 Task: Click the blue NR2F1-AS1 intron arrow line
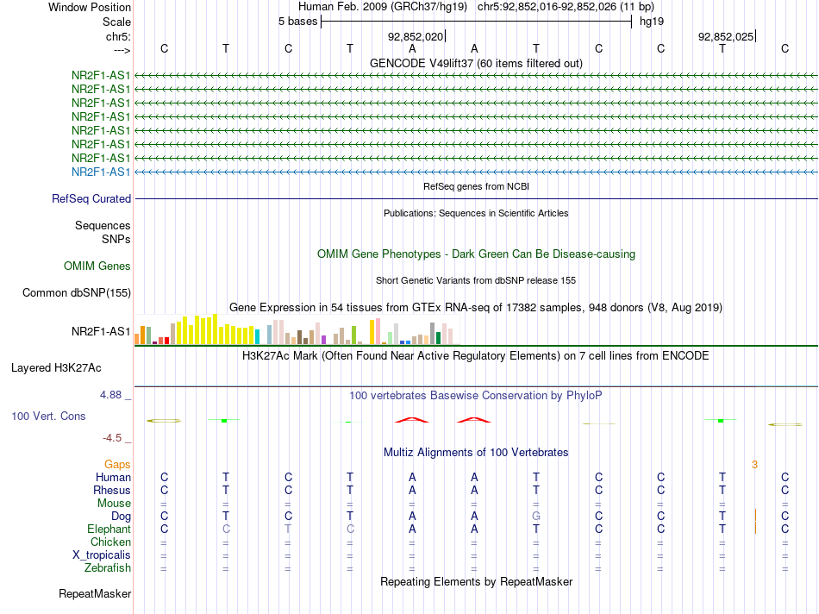pos(476,172)
